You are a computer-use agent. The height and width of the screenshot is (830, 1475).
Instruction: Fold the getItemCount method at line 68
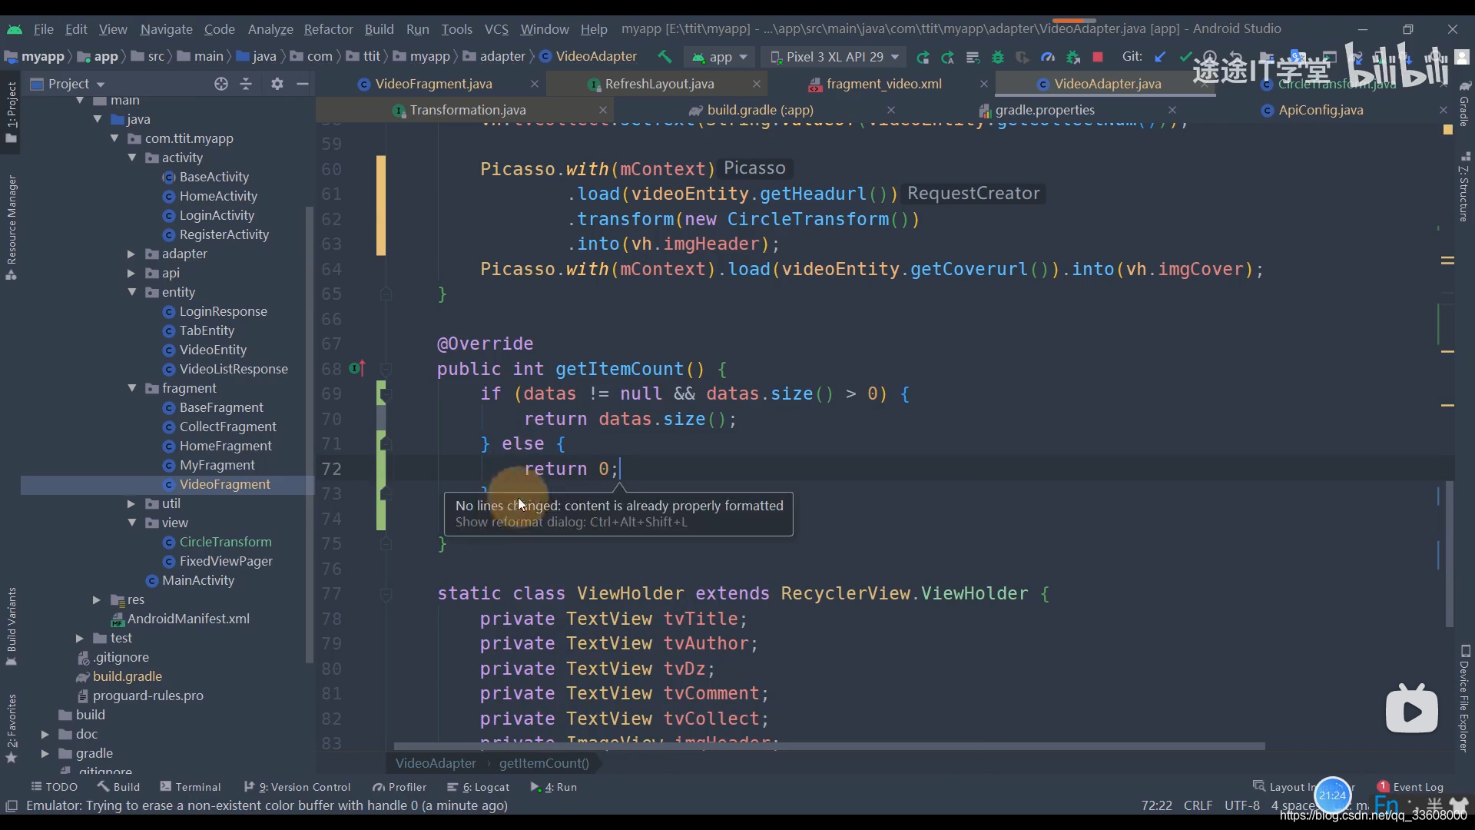click(x=386, y=369)
